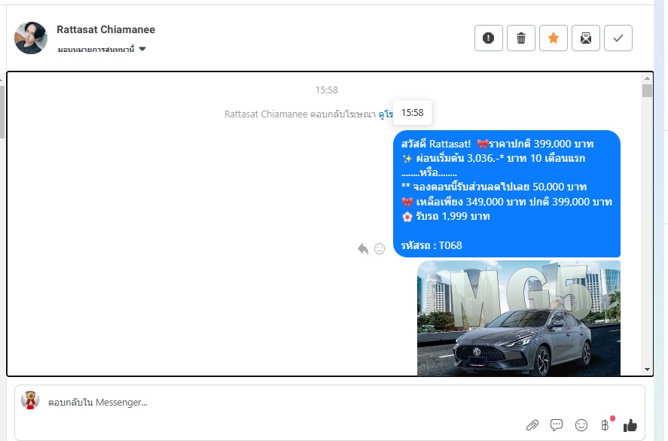The height and width of the screenshot is (441, 668).
Task: Click the Rattasat Chiamanee contact name
Action: pos(105,29)
